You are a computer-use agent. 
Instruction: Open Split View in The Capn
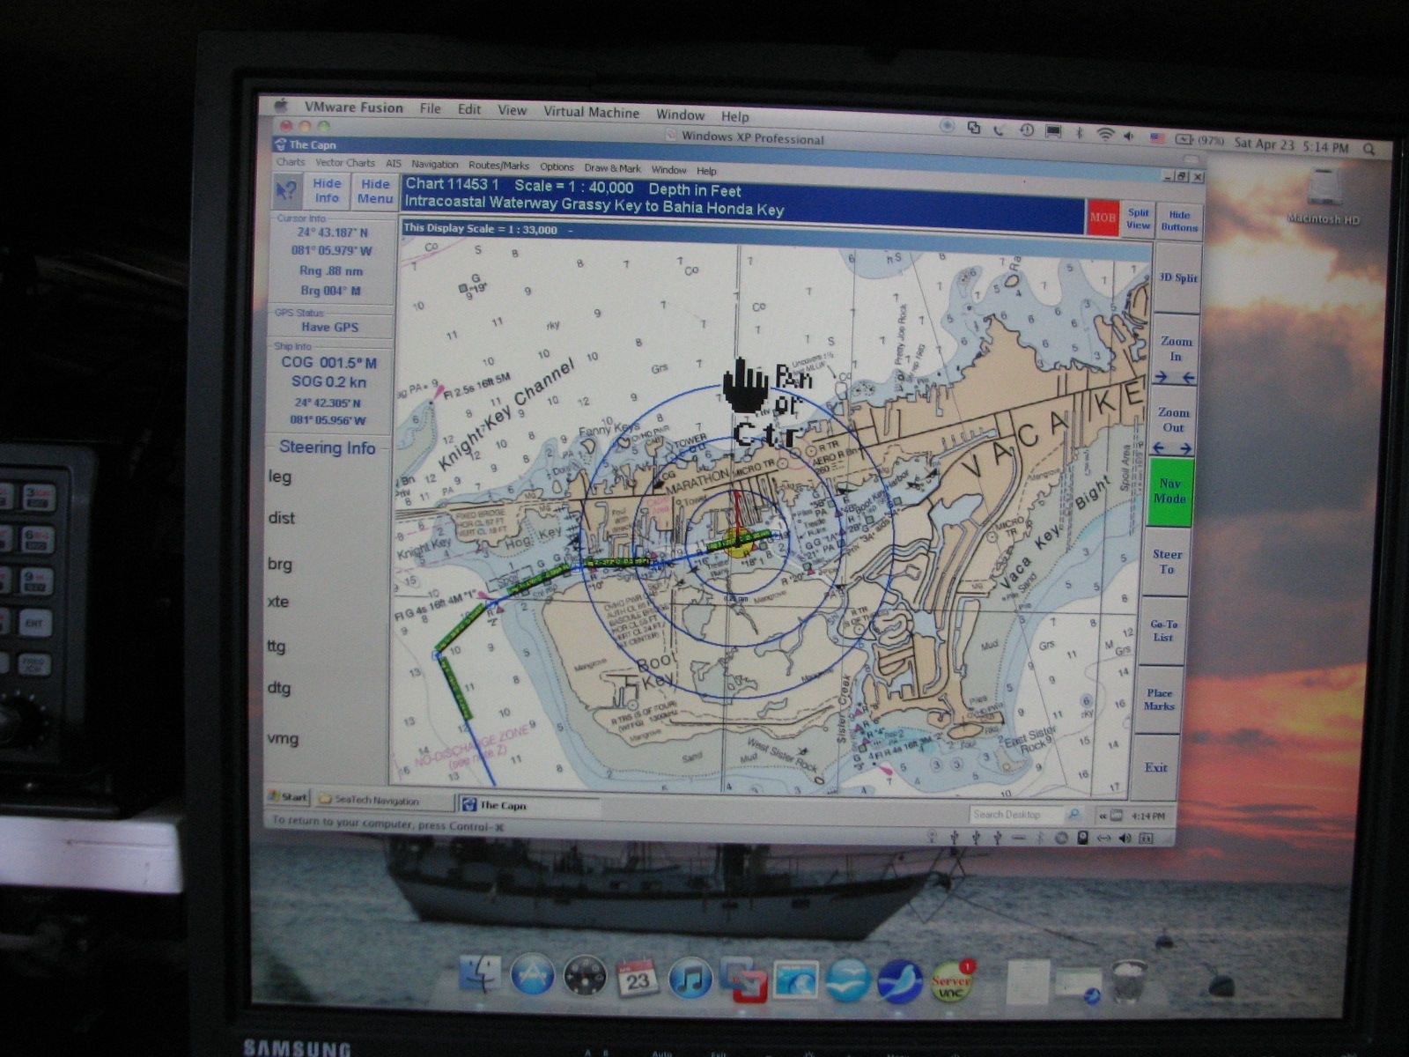[x=1138, y=218]
